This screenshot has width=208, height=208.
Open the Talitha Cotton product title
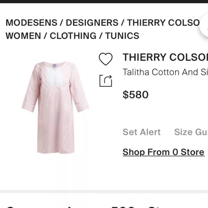(165, 72)
